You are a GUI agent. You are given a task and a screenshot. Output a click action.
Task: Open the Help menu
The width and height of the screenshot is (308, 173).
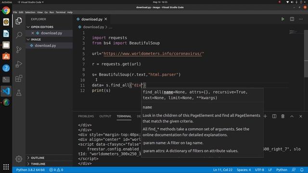pyautogui.click(x=70, y=12)
